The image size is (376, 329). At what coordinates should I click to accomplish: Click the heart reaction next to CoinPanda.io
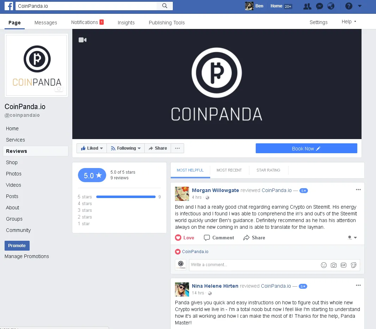pyautogui.click(x=178, y=252)
